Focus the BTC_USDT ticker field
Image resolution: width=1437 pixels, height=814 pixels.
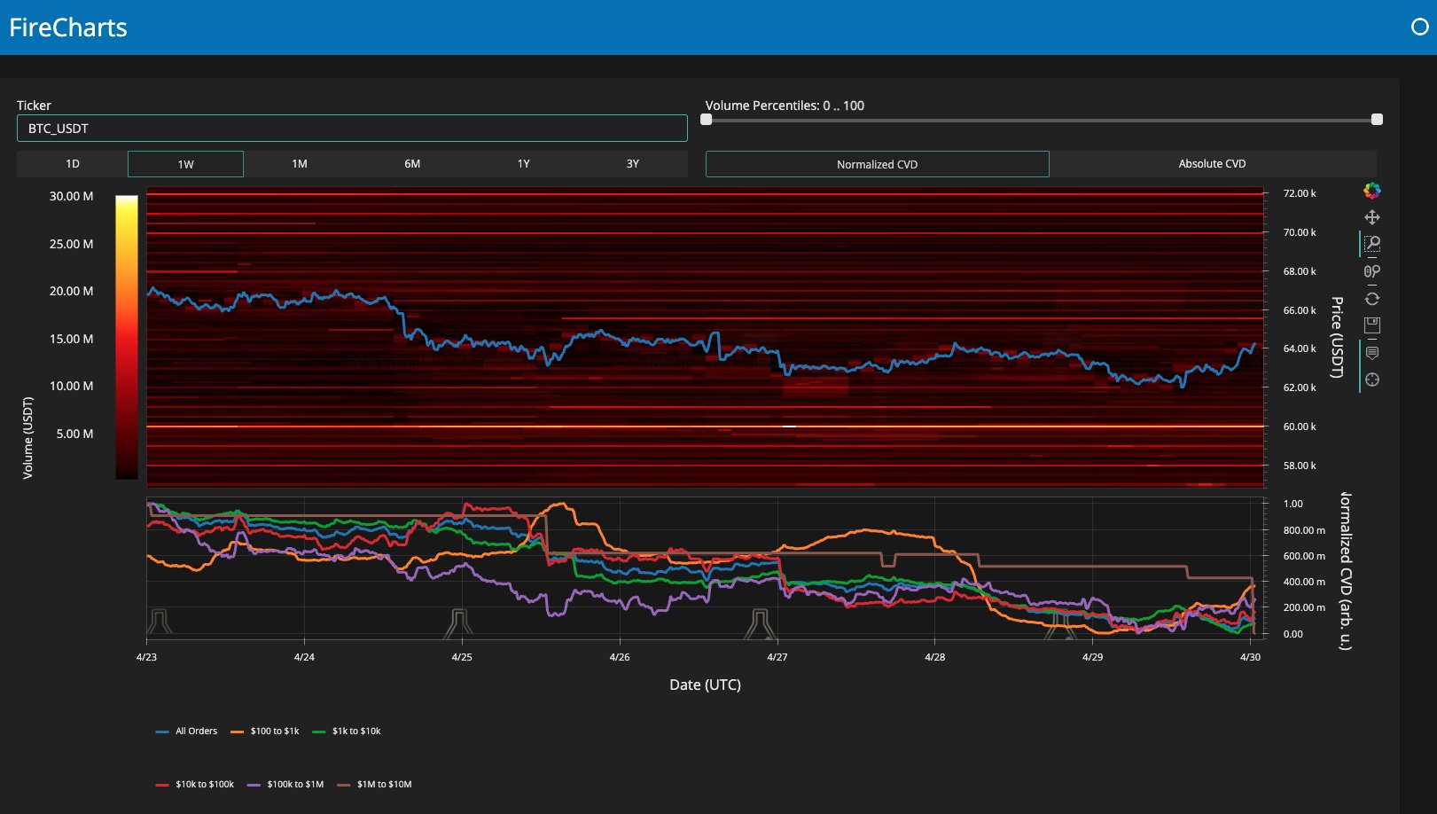pyautogui.click(x=352, y=129)
